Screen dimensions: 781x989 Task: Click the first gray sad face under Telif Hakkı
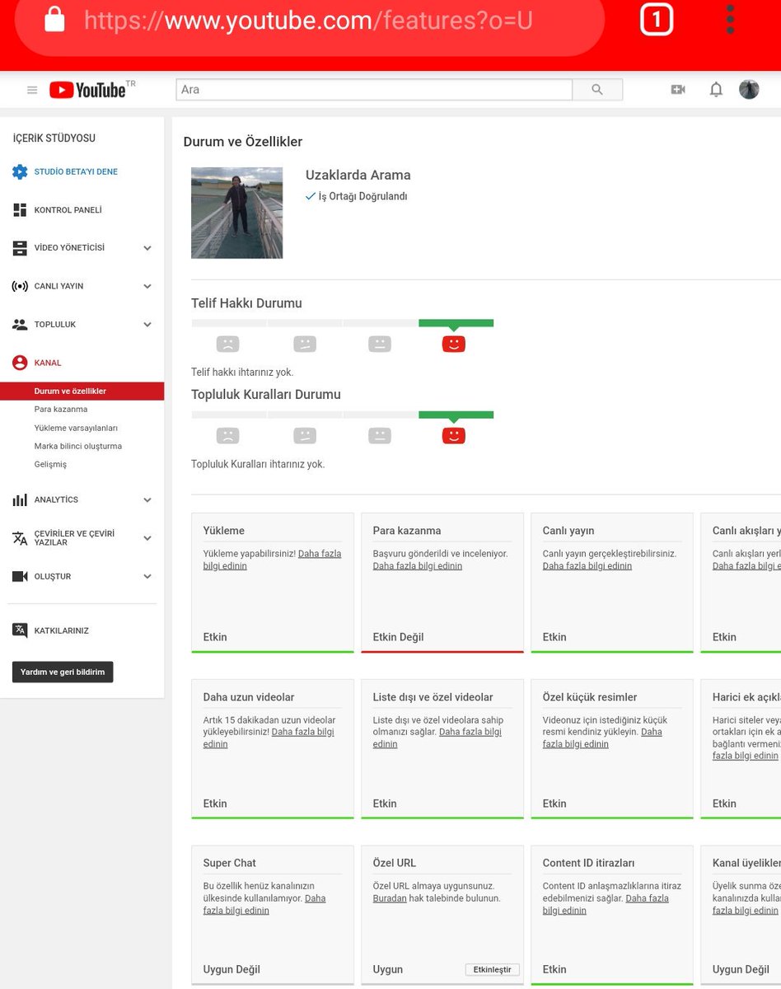(x=227, y=344)
